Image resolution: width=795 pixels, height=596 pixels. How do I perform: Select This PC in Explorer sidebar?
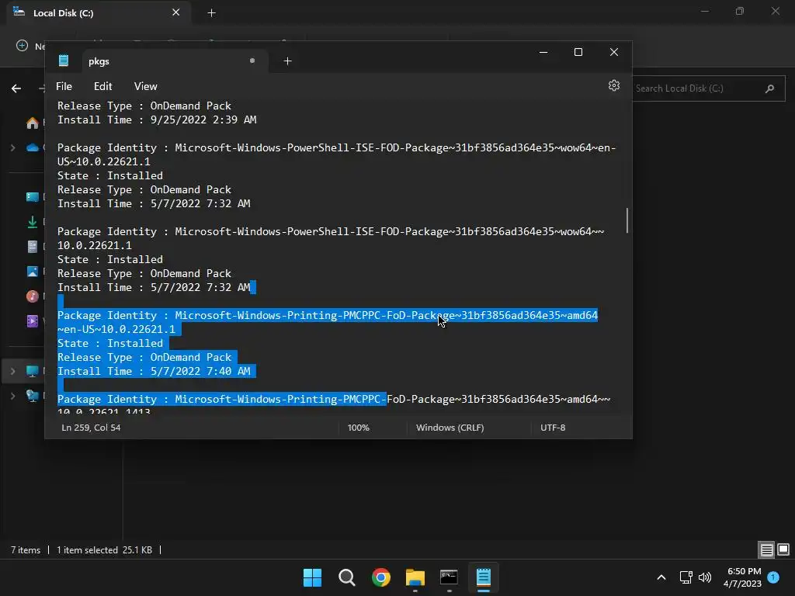pos(33,371)
